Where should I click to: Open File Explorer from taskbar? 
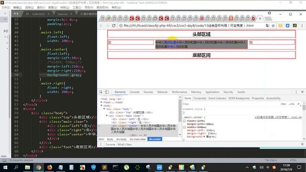tap(27, 167)
